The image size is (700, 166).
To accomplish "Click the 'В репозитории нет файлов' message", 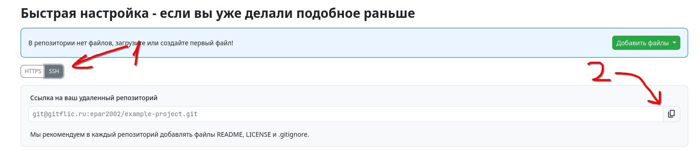I will [x=131, y=43].
